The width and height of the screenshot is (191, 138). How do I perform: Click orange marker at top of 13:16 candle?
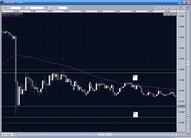[75, 82]
